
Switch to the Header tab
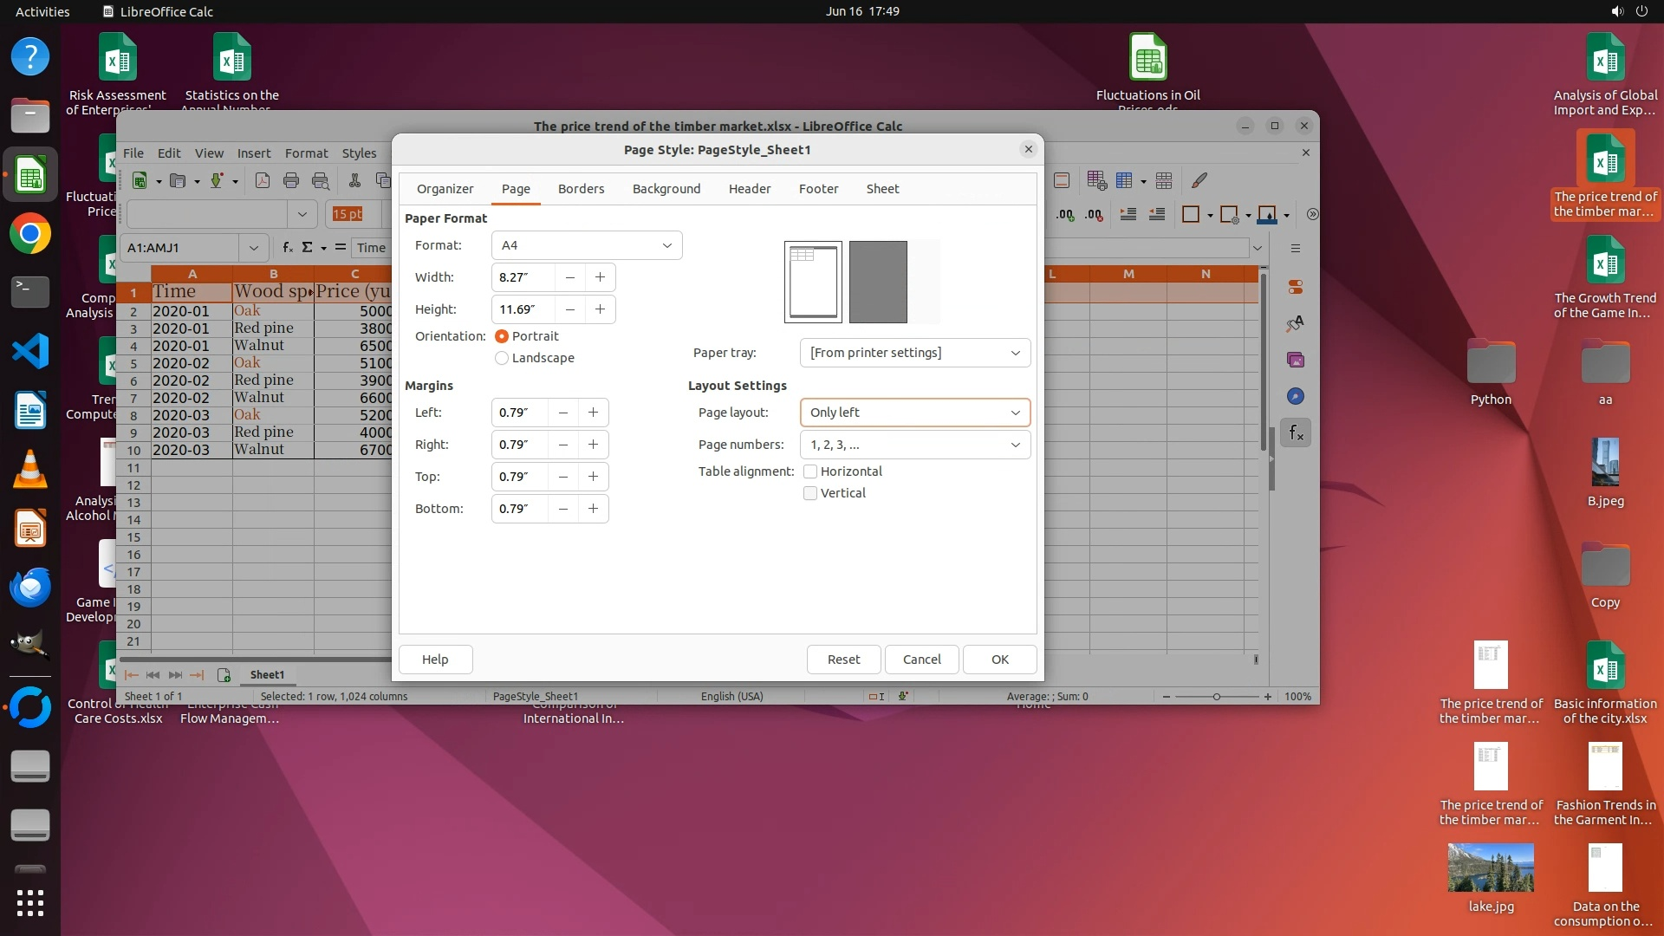tap(749, 189)
